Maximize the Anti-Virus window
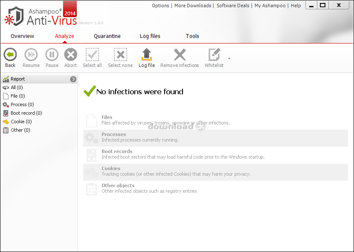This screenshot has height=252, width=354. tap(323, 6)
